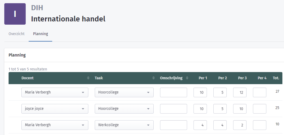
Task: Sort by Docent column sort icon
Action: [88, 78]
